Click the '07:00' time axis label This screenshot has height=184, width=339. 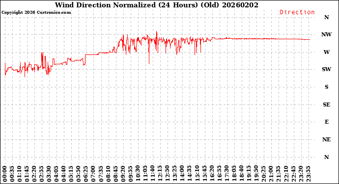pos(93,174)
